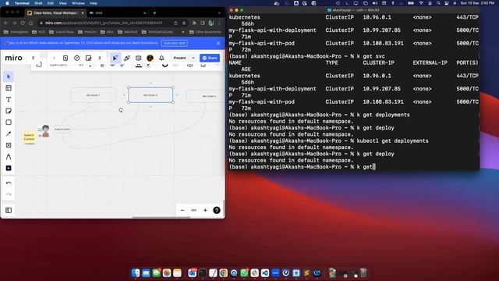The height and width of the screenshot is (281, 499).
Task: Open the Shell menu in menu bar
Action: pos(38,3)
